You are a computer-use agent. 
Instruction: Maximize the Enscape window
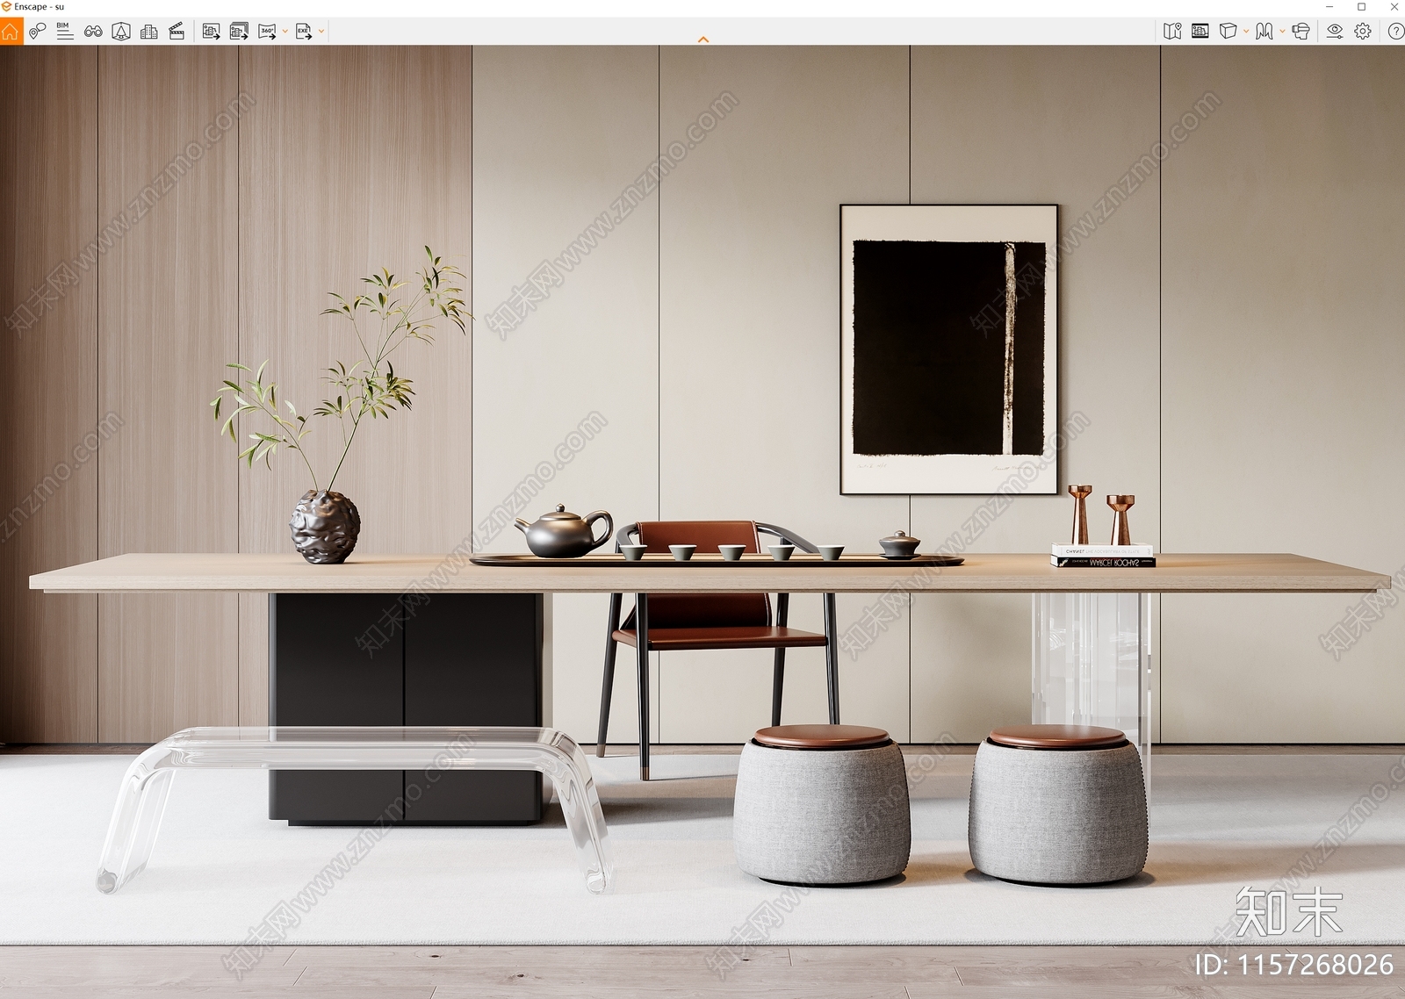tap(1362, 7)
